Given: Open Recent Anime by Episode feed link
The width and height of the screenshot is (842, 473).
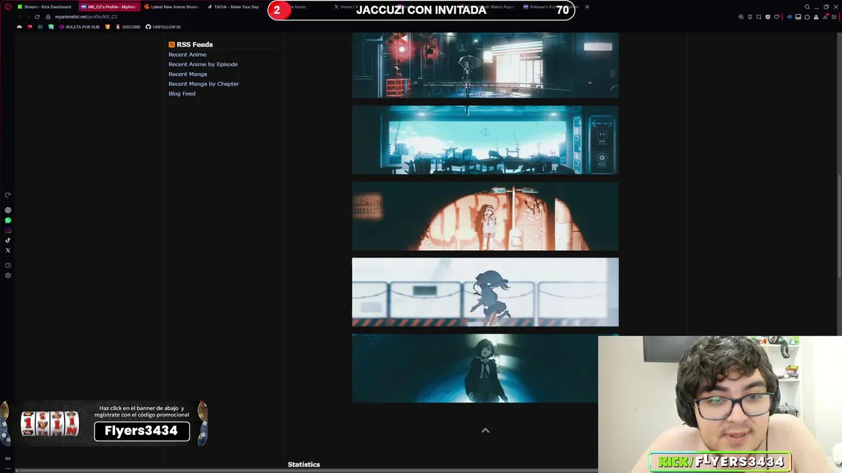Looking at the screenshot, I should tap(203, 64).
